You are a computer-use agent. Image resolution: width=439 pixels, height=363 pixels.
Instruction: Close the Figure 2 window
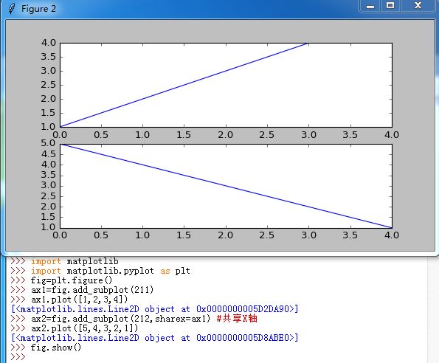click(418, 6)
